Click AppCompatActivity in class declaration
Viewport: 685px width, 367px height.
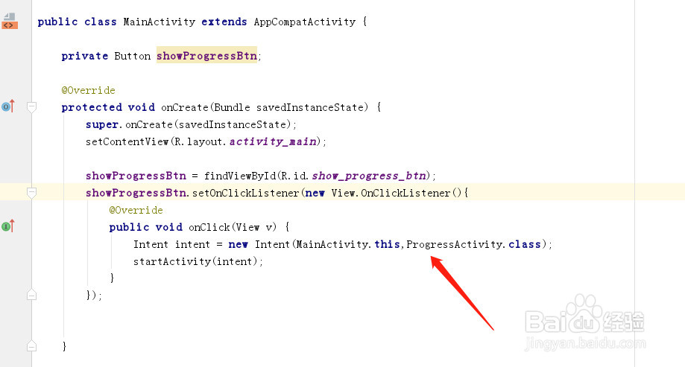(x=305, y=22)
